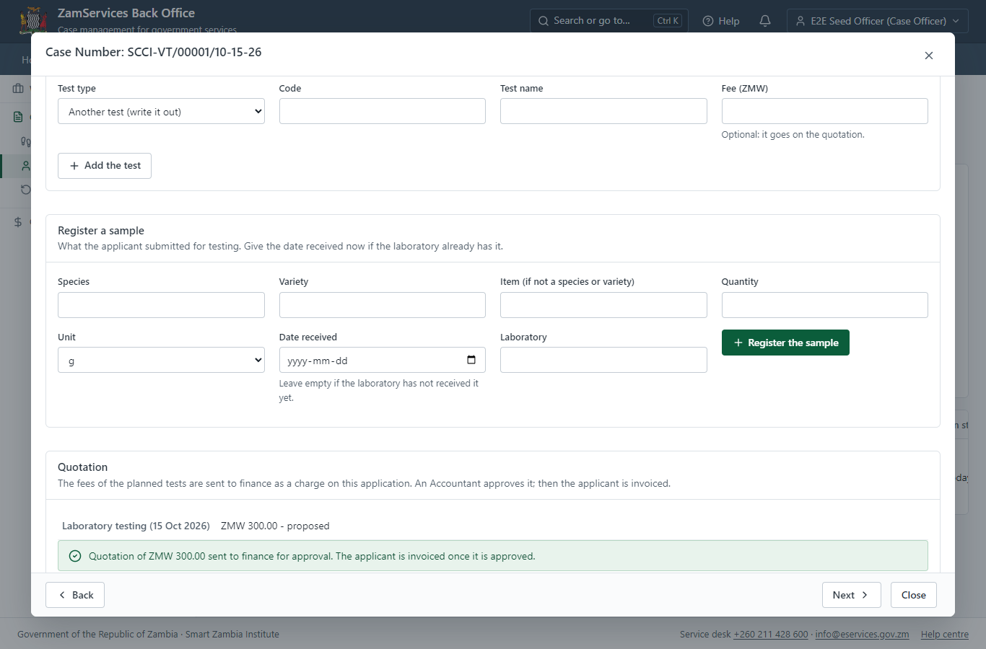
Task: Click the green check icon in quotation alert
Action: coord(75,556)
